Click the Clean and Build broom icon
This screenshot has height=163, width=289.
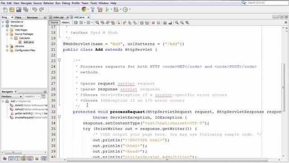pyautogui.click(x=100, y=10)
